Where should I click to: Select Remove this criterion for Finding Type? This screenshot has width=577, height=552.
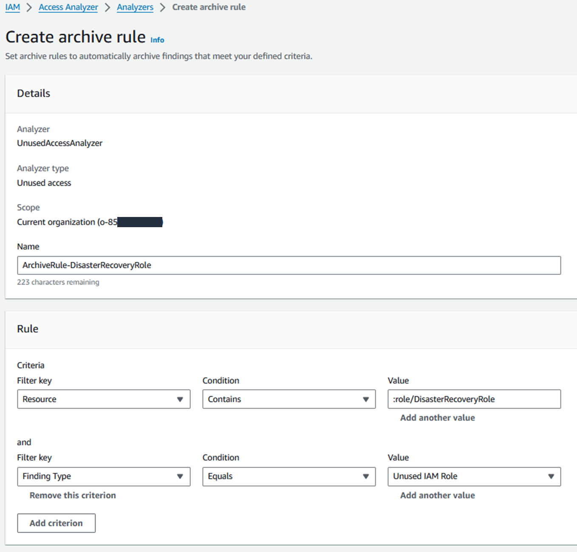coord(72,495)
